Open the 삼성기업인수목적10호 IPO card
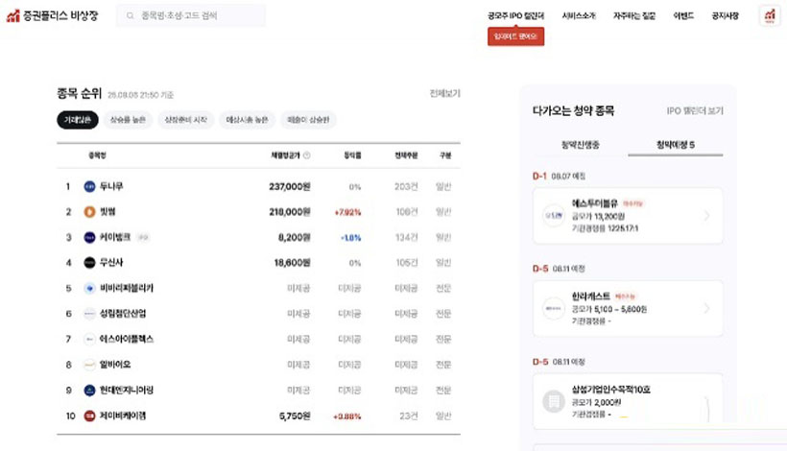 pos(628,401)
